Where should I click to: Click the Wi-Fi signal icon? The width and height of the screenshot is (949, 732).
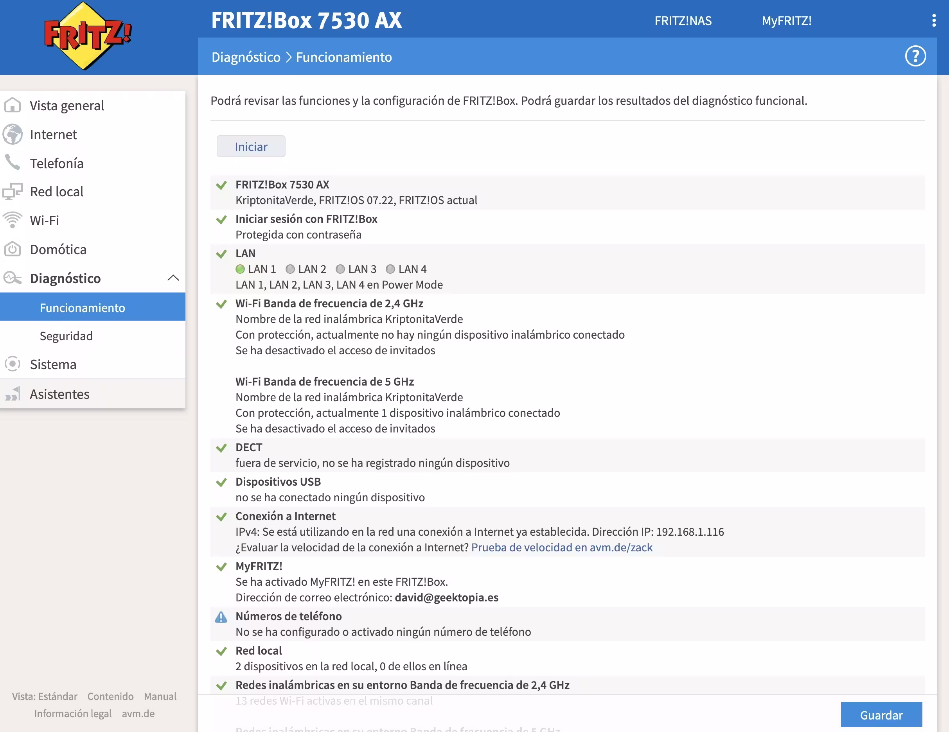tap(13, 220)
